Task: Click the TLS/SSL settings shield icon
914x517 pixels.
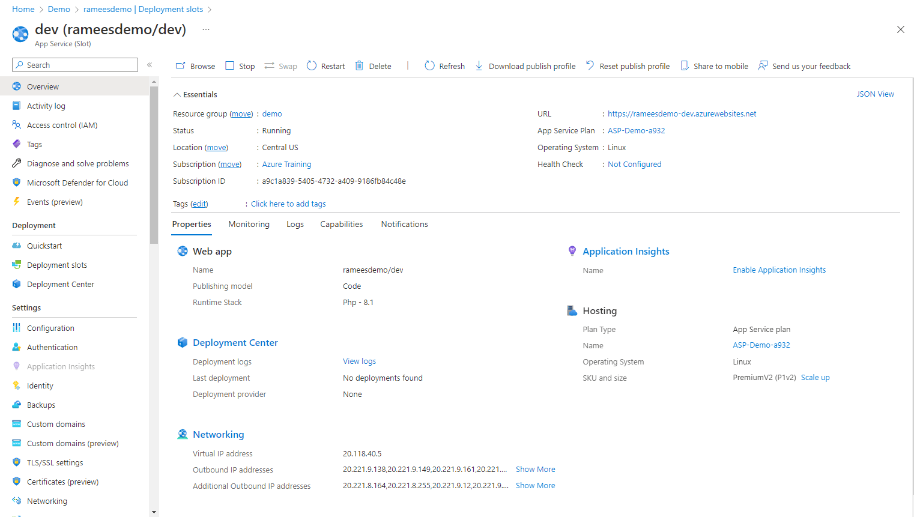Action: click(x=17, y=462)
